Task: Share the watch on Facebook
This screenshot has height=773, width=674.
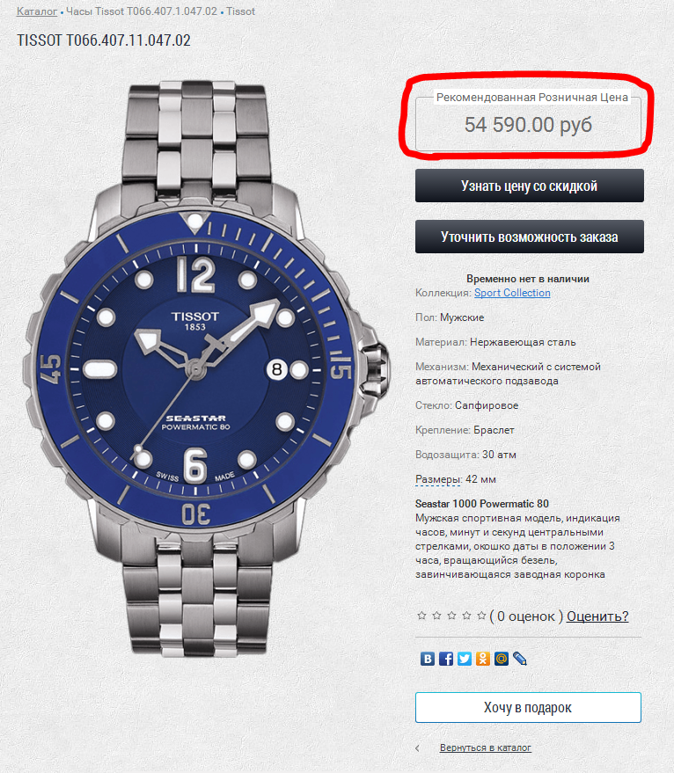Action: pos(445,659)
